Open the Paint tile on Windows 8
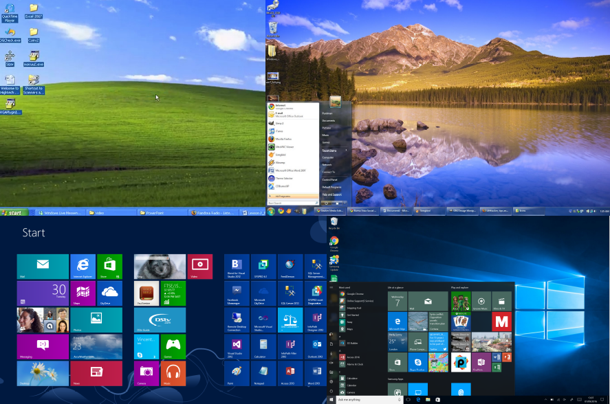The height and width of the screenshot is (404, 610). [x=237, y=373]
